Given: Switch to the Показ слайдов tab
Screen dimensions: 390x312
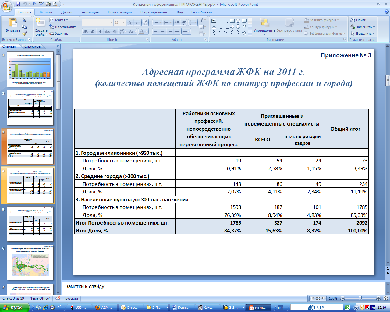Looking at the screenshot, I should pyautogui.click(x=120, y=12).
